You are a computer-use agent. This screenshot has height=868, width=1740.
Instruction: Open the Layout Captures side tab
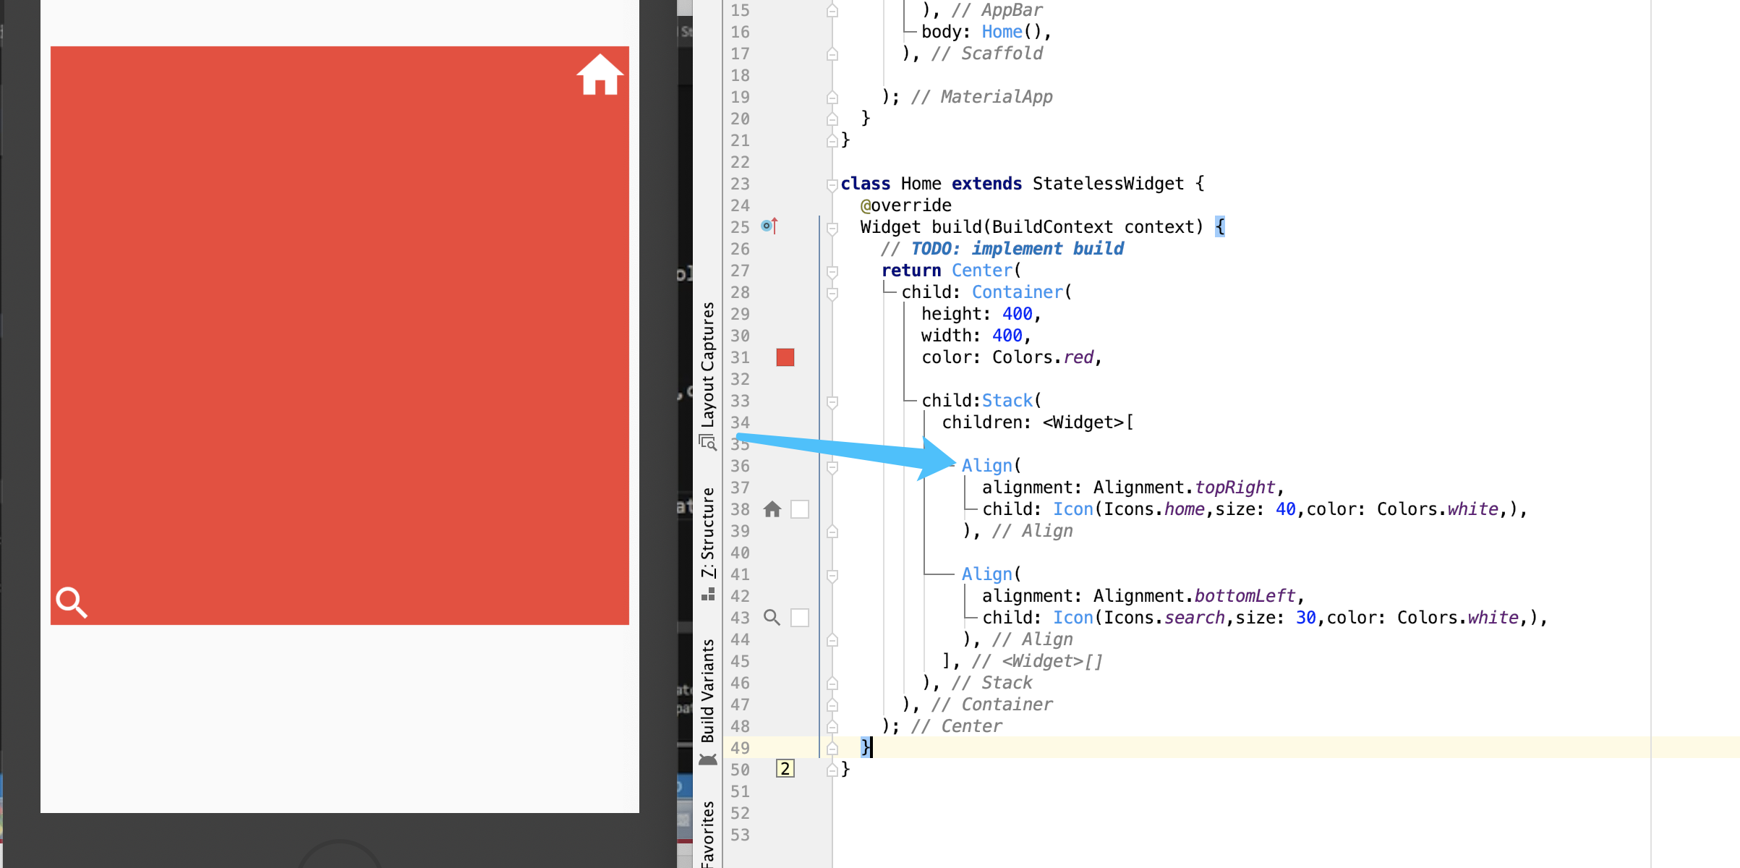point(708,365)
